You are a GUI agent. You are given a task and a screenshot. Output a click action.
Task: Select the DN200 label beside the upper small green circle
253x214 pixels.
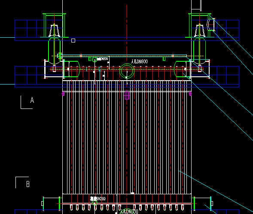tap(102, 59)
